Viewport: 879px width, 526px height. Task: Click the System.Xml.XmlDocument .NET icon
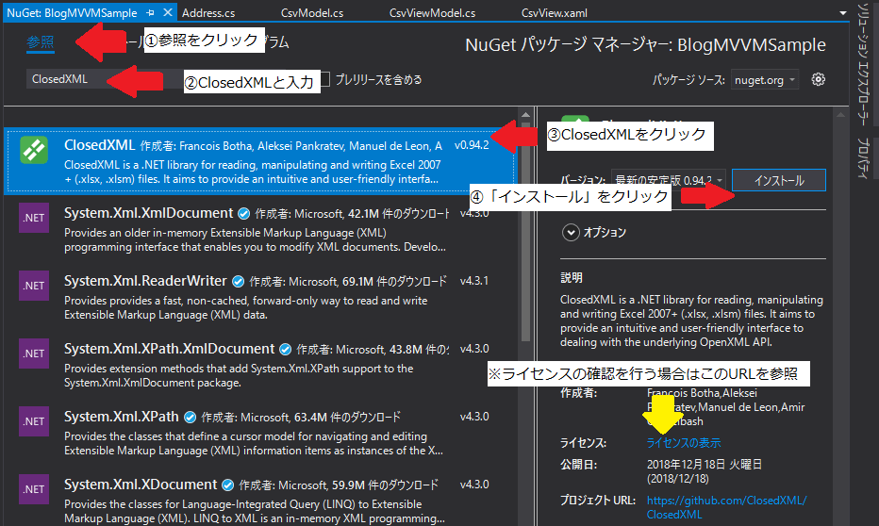coord(34,218)
